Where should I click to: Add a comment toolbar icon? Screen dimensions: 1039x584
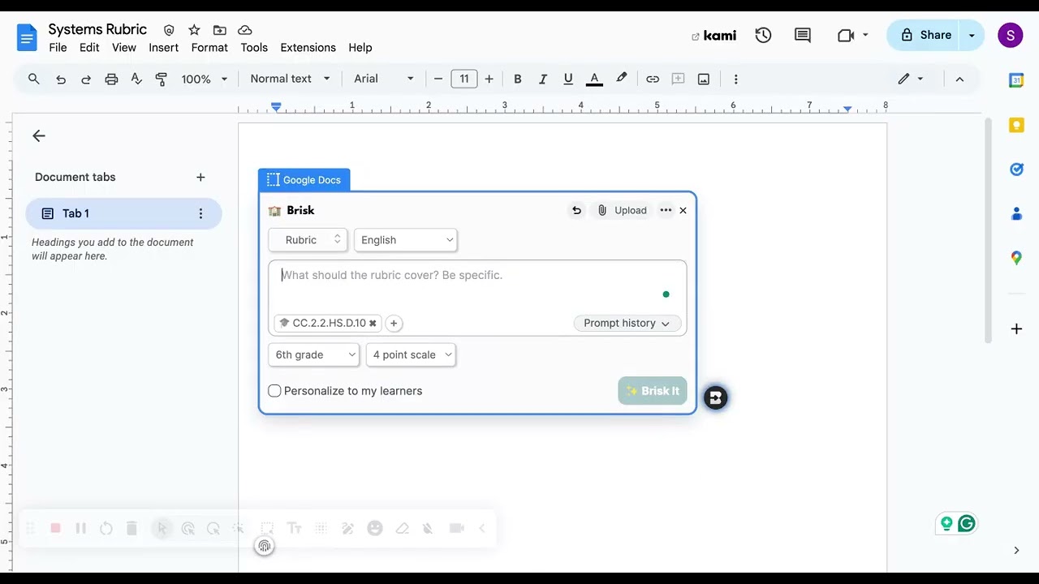[678, 79]
